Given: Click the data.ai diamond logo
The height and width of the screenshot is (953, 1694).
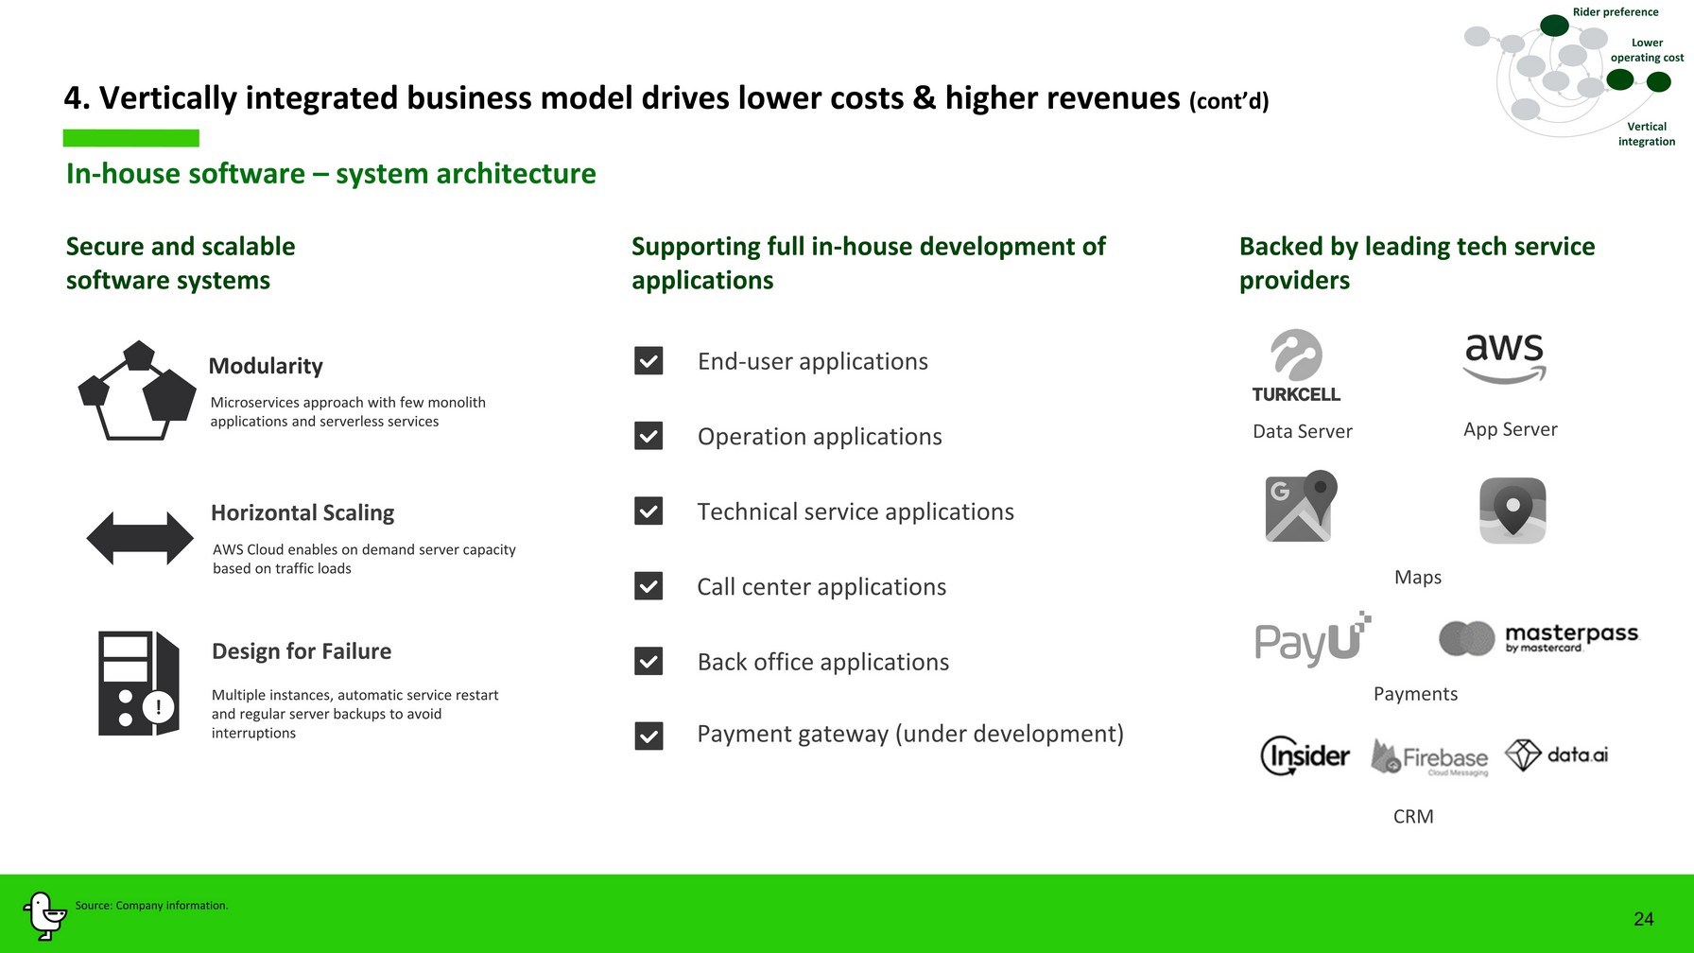Looking at the screenshot, I should click(x=1556, y=754).
